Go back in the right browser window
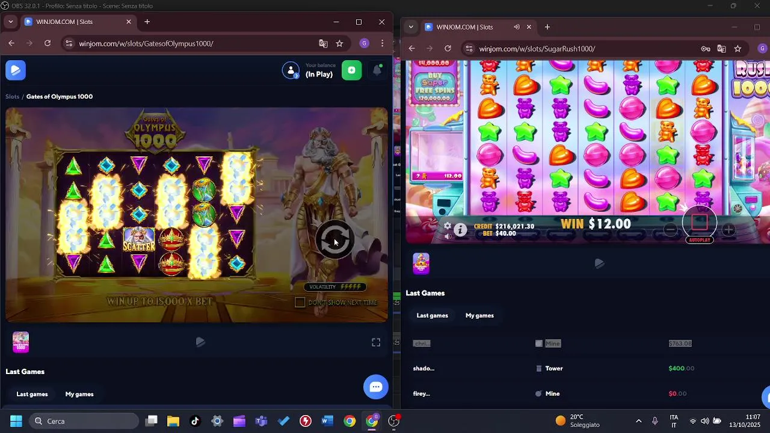Image resolution: width=770 pixels, height=433 pixels. [x=411, y=49]
